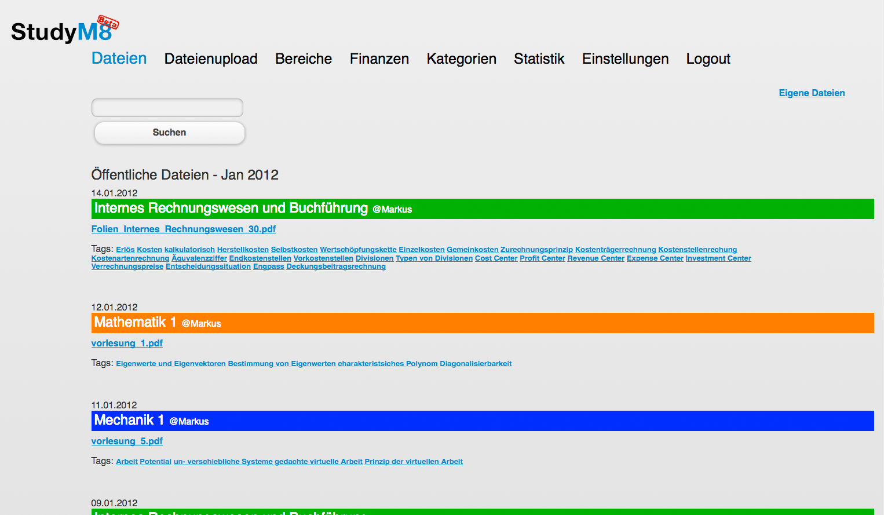Viewport: 884px width, 515px height.
Task: Open the Statistik page
Action: pyautogui.click(x=539, y=59)
